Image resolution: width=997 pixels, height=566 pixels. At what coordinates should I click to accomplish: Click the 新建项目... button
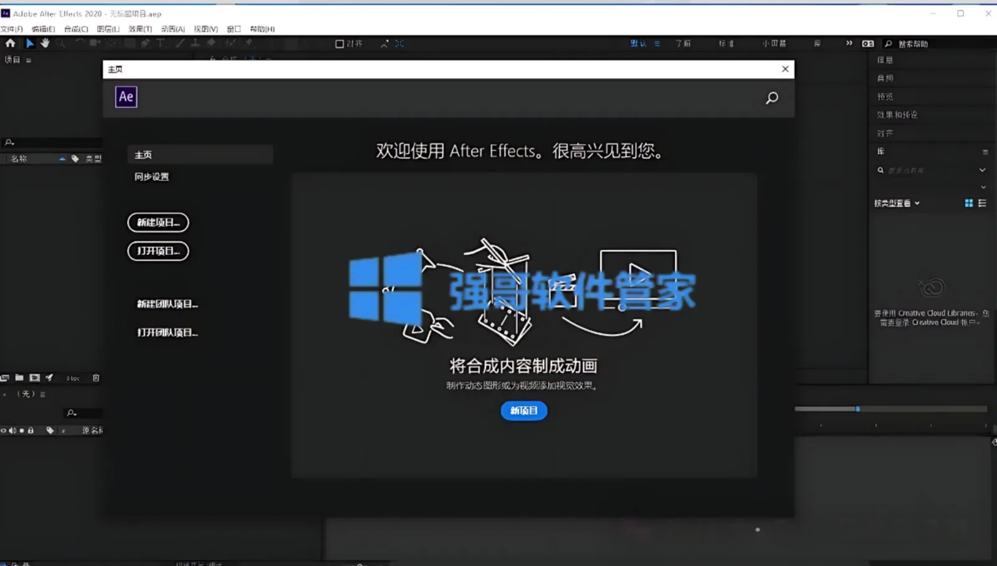pyautogui.click(x=158, y=223)
